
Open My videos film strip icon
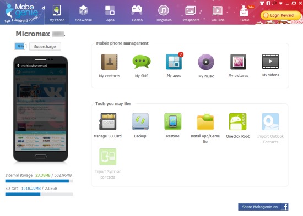(270, 62)
